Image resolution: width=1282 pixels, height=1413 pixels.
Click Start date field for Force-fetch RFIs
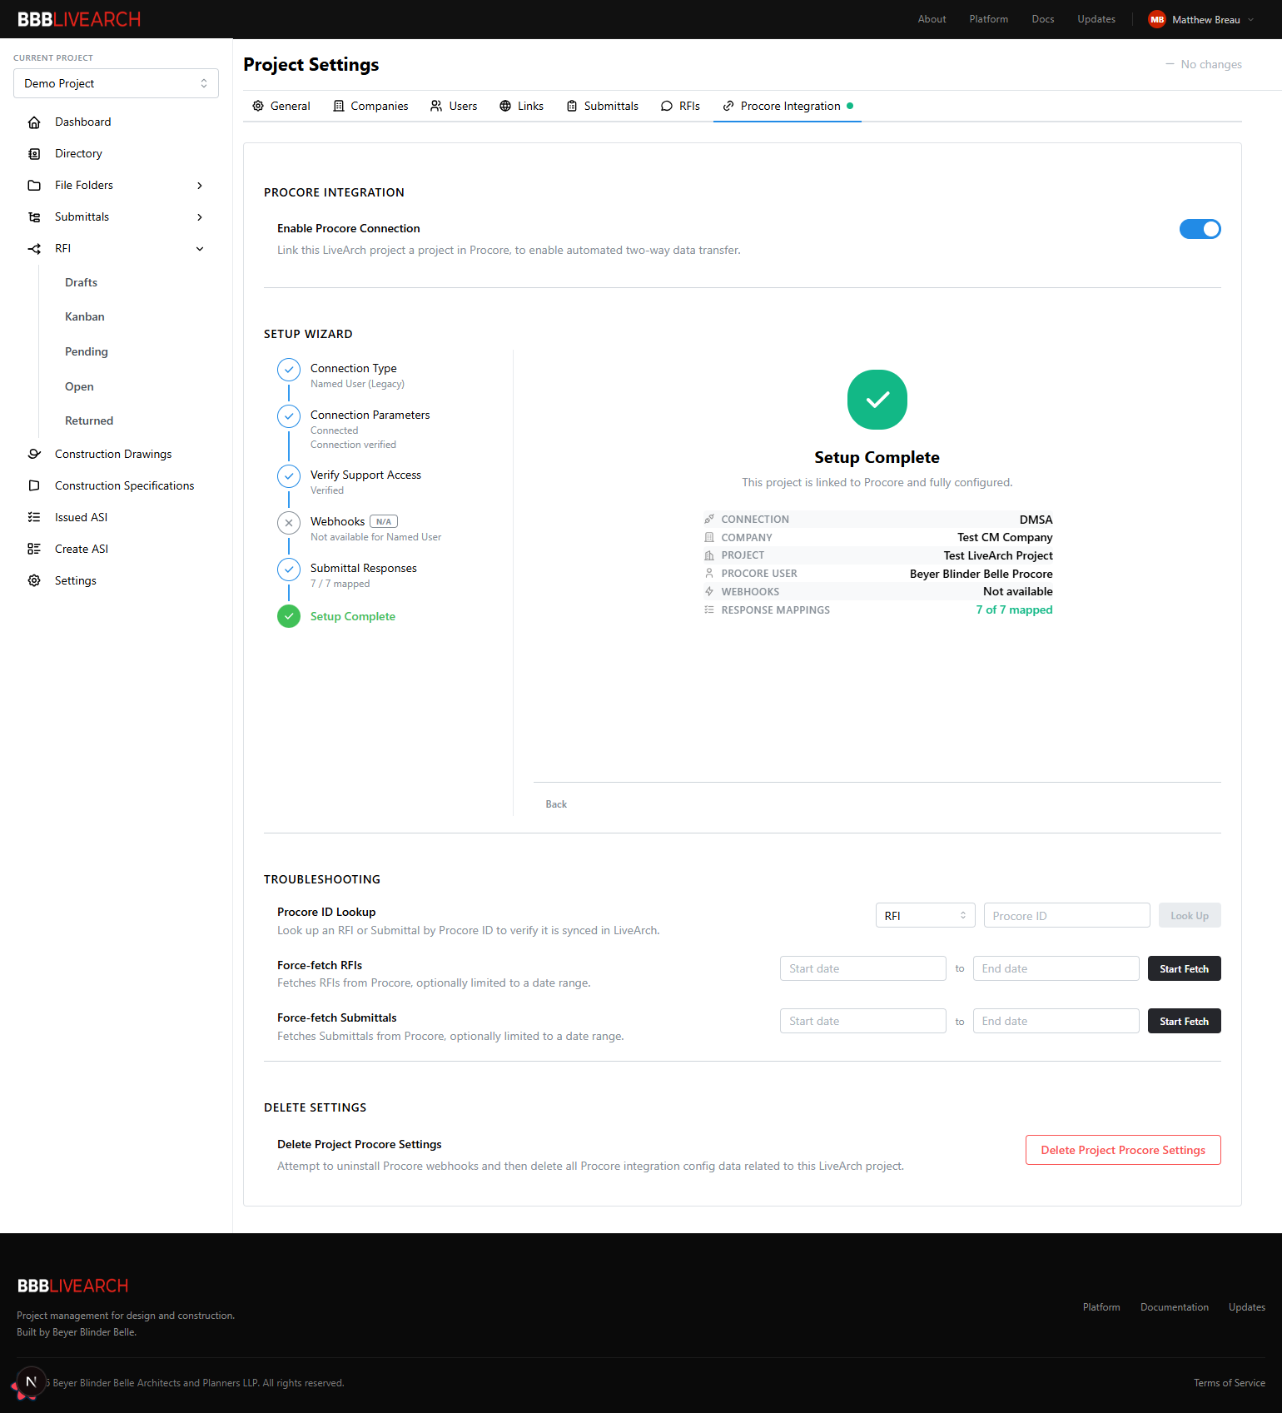click(x=862, y=968)
